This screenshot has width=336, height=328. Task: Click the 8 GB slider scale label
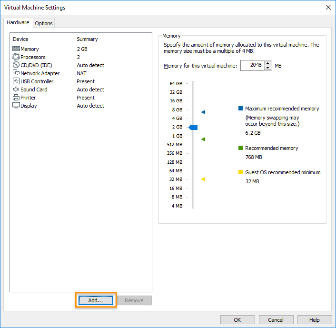(x=177, y=110)
